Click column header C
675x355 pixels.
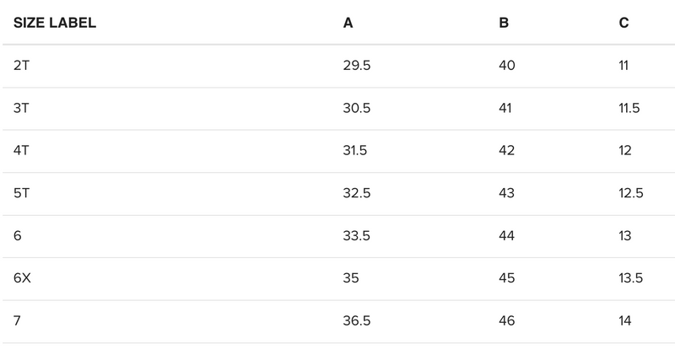click(x=624, y=23)
